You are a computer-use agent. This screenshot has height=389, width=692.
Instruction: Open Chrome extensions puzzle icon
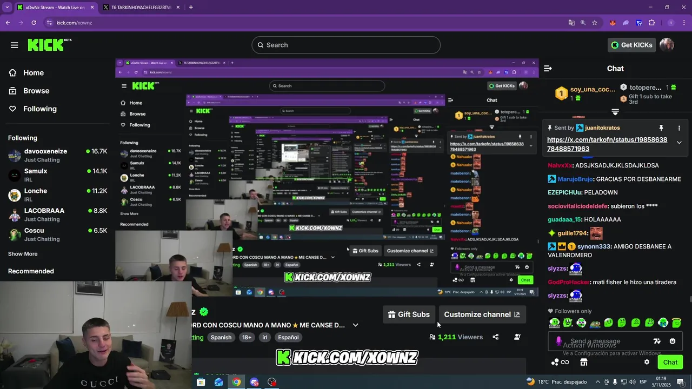click(651, 23)
